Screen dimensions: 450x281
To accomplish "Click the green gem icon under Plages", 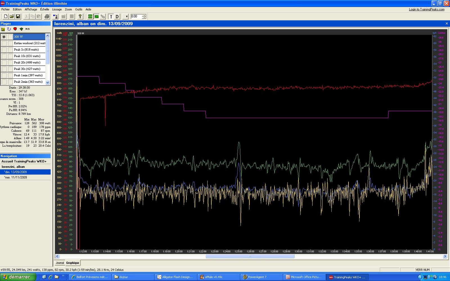I will 21,29.
